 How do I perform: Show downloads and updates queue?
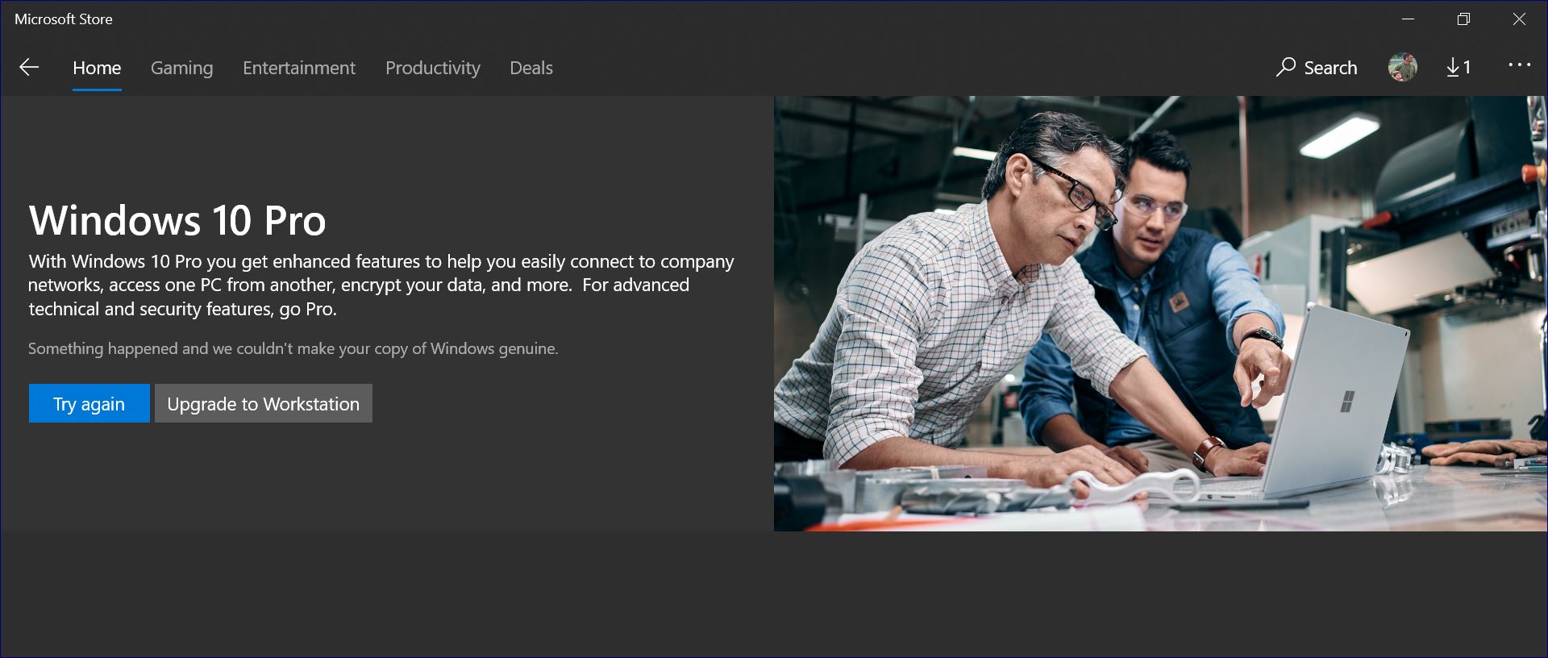[x=1459, y=68]
